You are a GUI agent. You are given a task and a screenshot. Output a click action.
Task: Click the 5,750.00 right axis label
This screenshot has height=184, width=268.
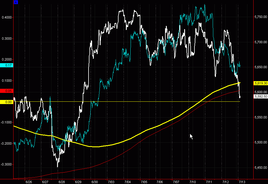pyautogui.click(x=261, y=17)
